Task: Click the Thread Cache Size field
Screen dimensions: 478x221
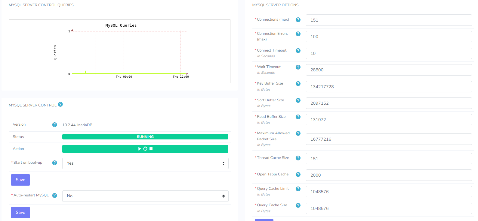Action: tap(389, 159)
